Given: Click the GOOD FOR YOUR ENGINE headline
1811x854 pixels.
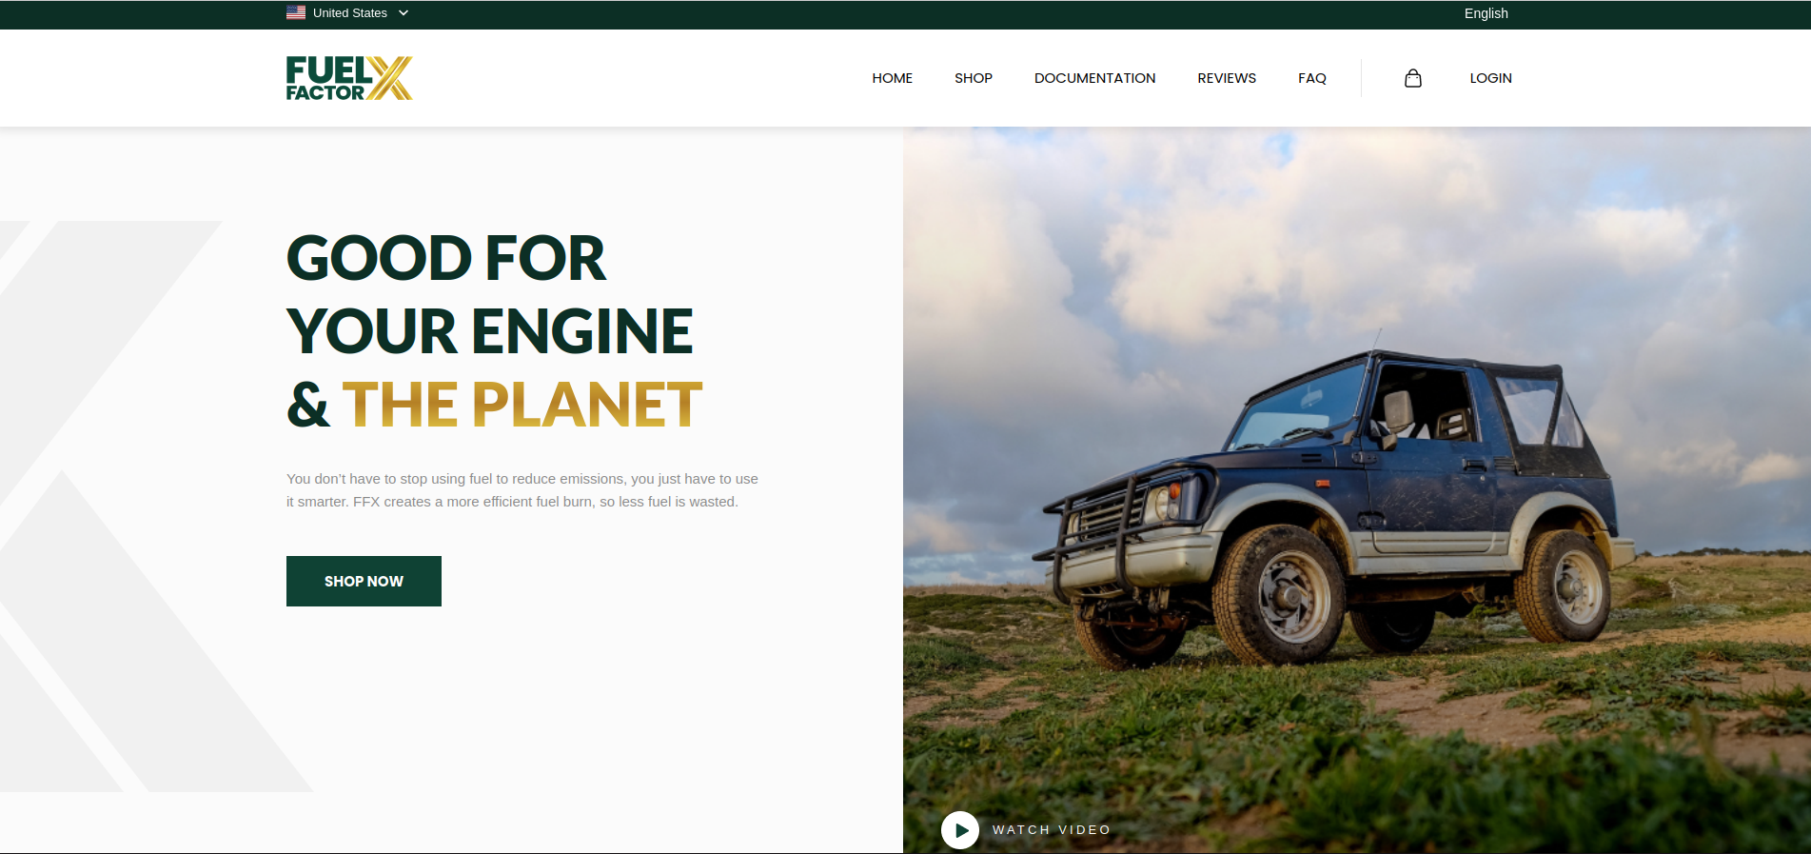Looking at the screenshot, I should click(x=489, y=294).
